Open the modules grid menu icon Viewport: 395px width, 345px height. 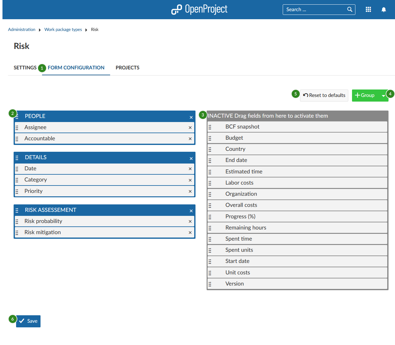[368, 10]
